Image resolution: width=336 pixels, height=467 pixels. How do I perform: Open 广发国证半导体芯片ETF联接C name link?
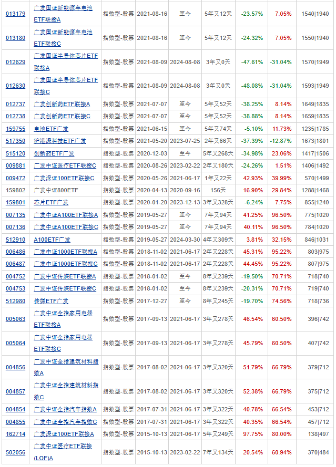[66, 86]
